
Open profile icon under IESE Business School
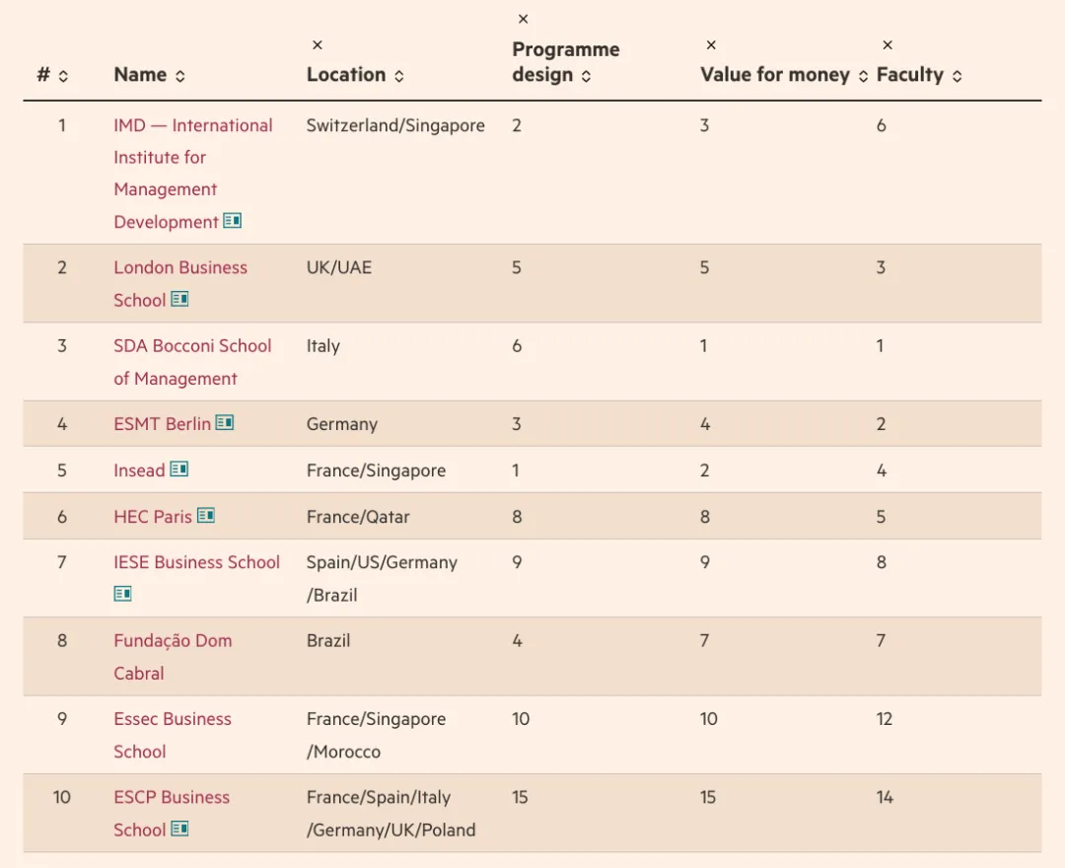tap(122, 594)
